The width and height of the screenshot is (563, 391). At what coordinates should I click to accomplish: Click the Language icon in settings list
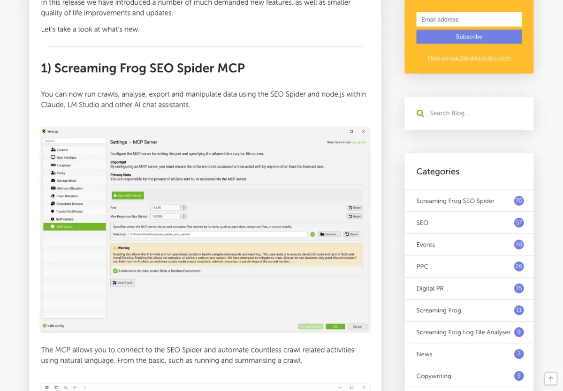coord(53,165)
